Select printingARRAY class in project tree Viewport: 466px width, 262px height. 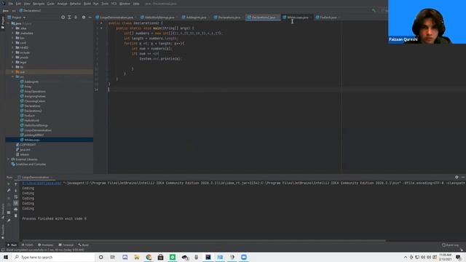(x=34, y=135)
